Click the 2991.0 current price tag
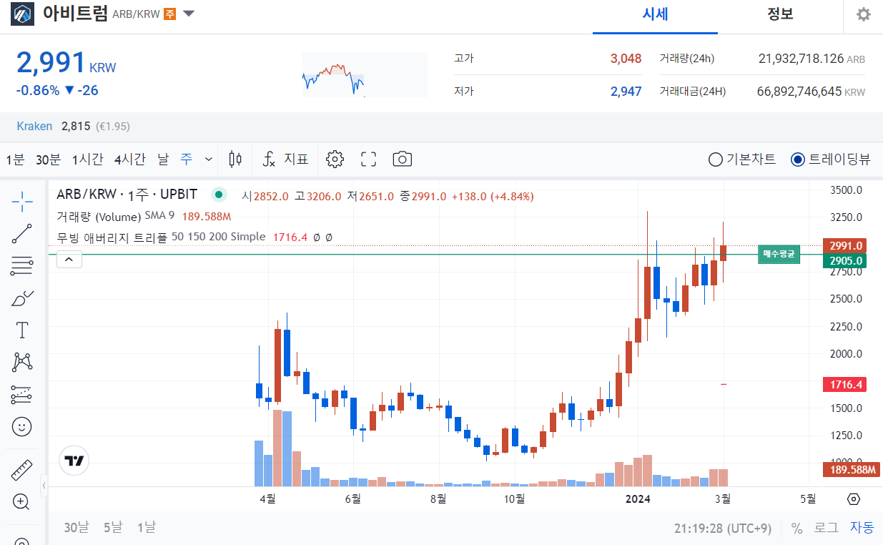The width and height of the screenshot is (883, 545). coord(846,245)
